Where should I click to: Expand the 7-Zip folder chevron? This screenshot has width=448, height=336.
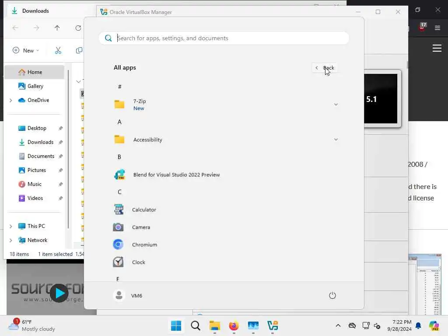pyautogui.click(x=336, y=104)
